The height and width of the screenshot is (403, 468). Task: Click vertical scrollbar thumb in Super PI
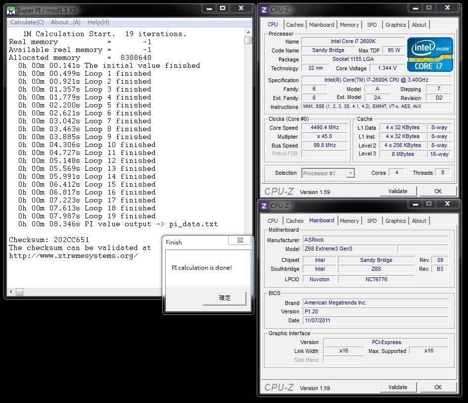coord(248,40)
